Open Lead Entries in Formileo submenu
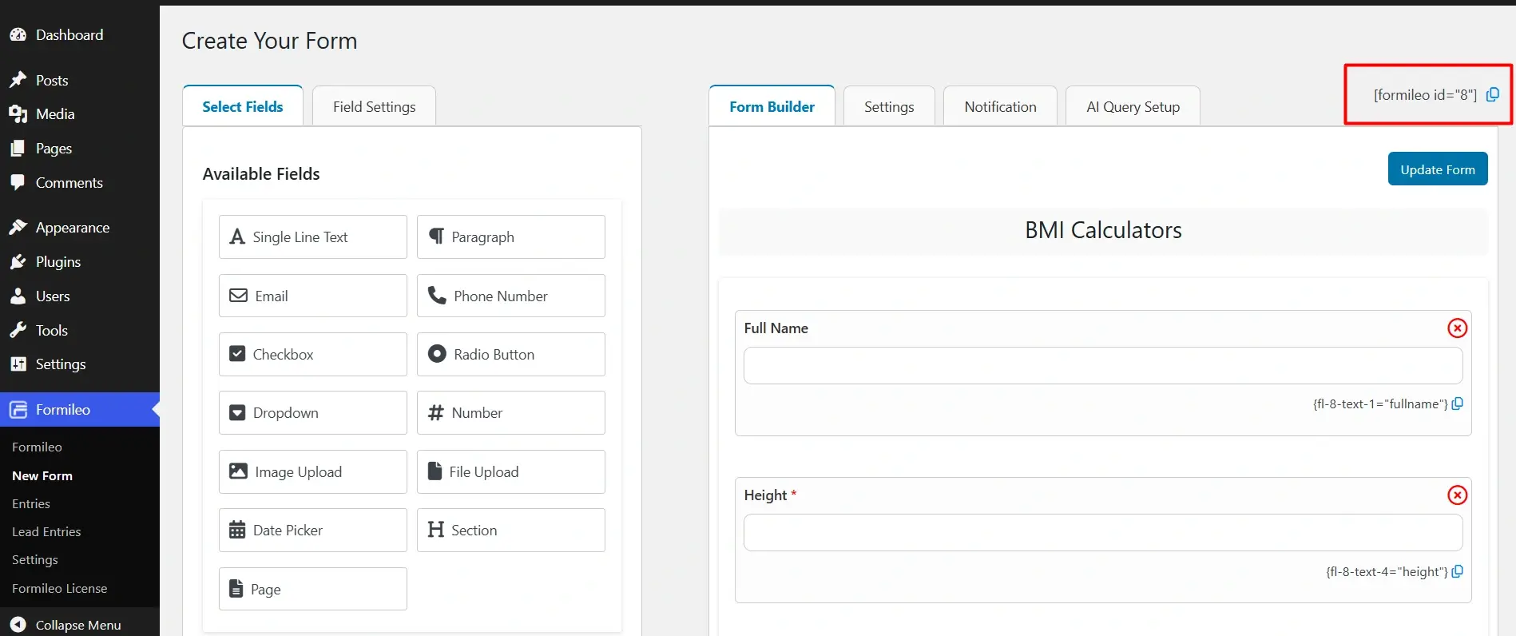1516x636 pixels. 46,532
